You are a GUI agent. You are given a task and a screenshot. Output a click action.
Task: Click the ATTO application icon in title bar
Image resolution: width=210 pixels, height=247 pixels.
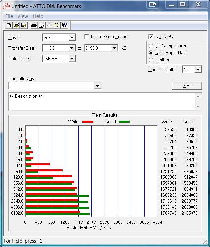(7, 6)
